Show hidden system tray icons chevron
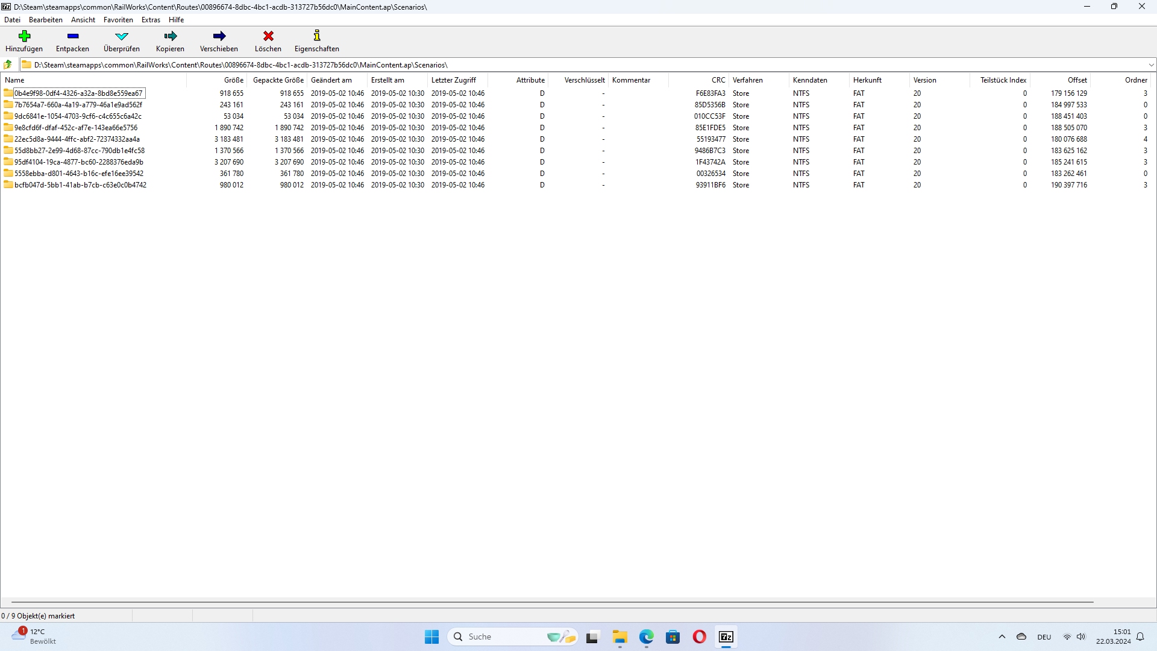Screen dimensions: 1157x651 1002,637
